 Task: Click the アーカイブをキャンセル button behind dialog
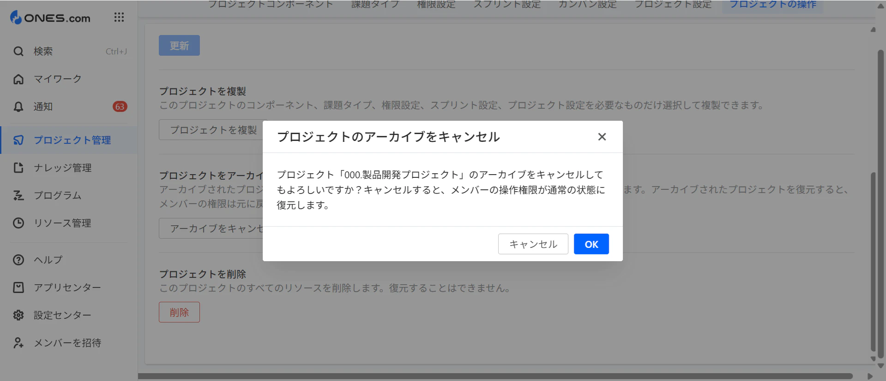[x=211, y=229]
